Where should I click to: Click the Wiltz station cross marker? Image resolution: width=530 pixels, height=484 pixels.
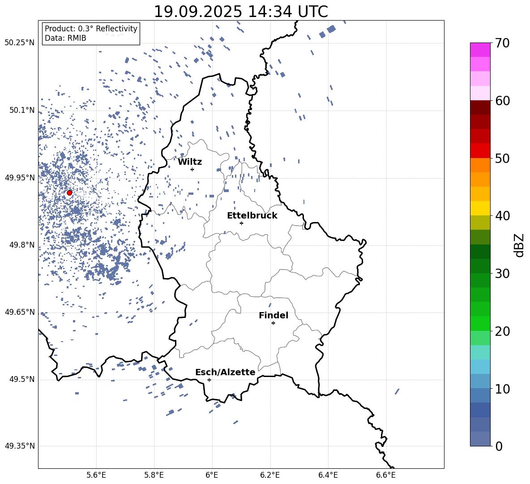click(x=192, y=169)
